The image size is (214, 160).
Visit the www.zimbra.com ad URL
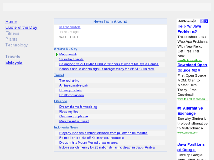point(188,133)
